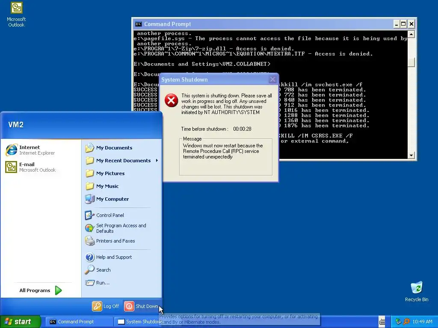This screenshot has width=438, height=328.
Task: Click the VM2 user name header
Action: coord(16,125)
